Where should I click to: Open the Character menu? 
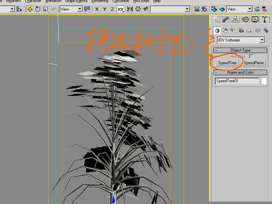coord(33,1)
